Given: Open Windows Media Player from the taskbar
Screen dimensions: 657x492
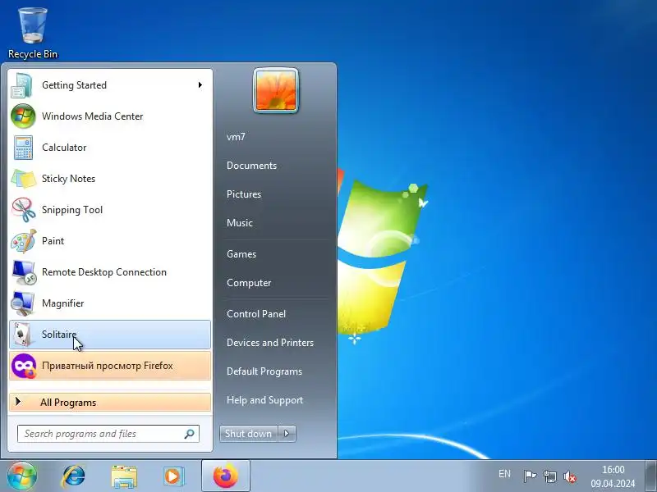Looking at the screenshot, I should coord(174,476).
